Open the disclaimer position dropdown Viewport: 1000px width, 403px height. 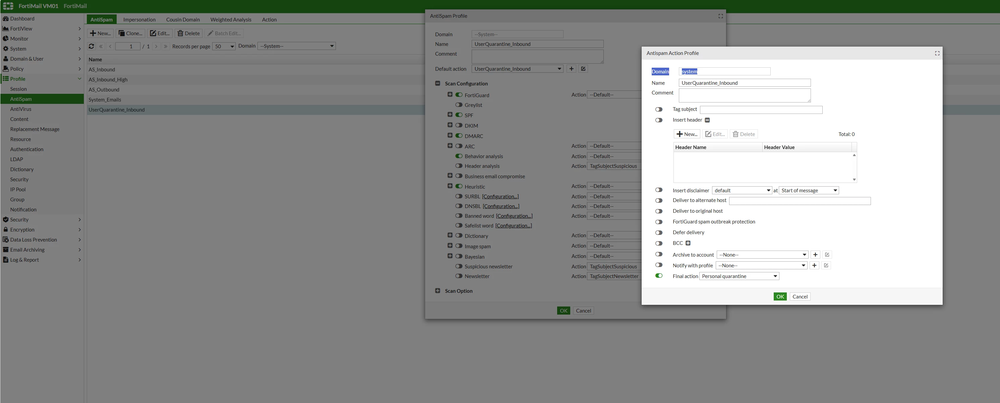click(809, 191)
